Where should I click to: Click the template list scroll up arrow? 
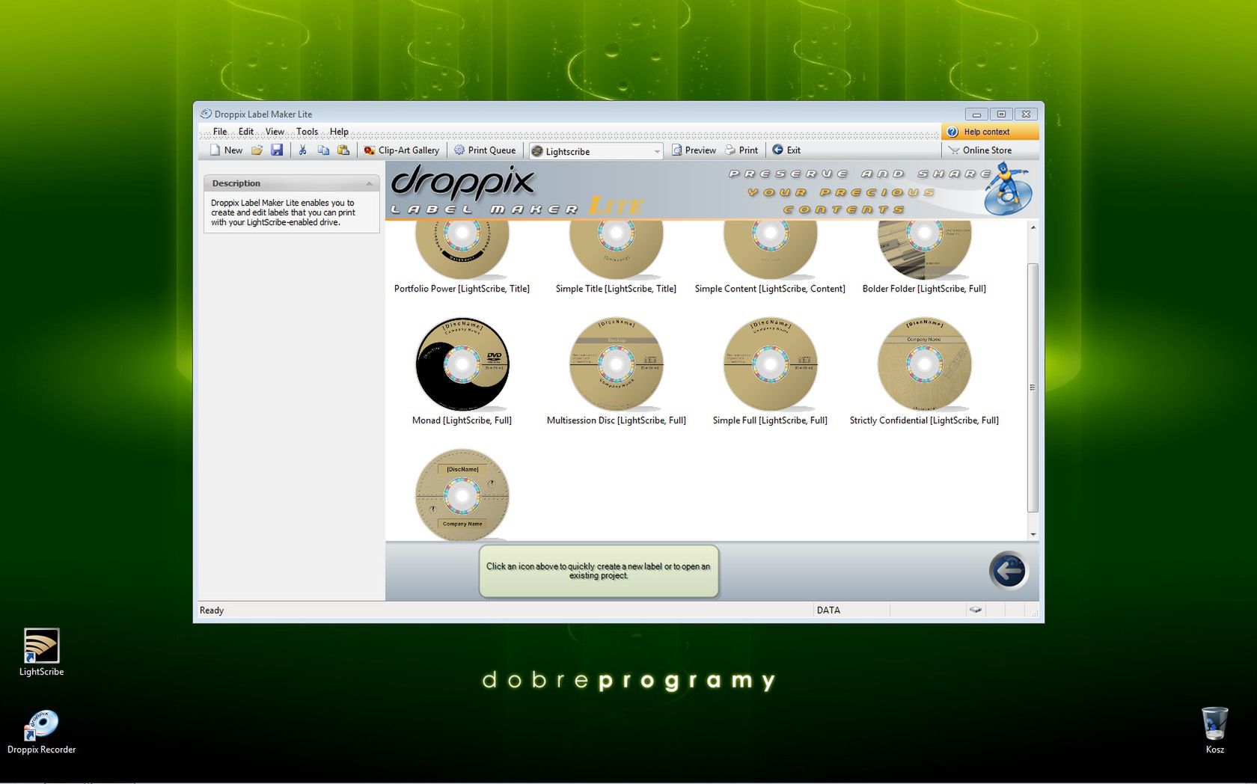point(1033,227)
